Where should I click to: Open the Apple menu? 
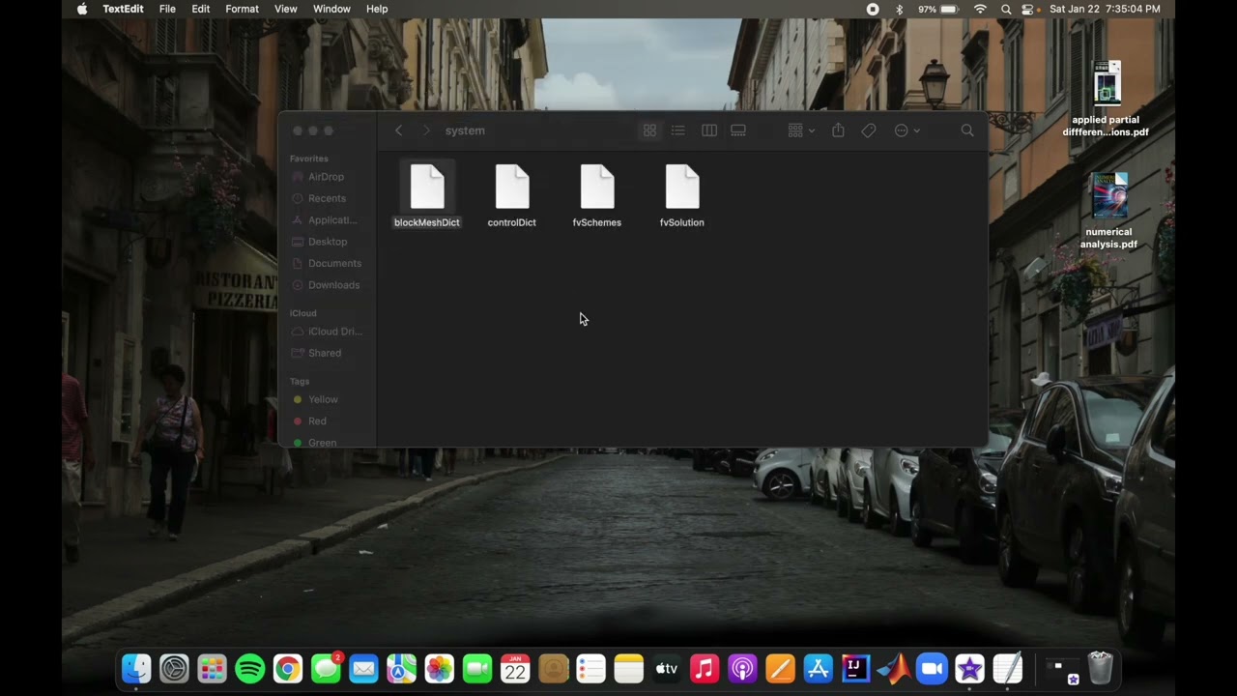(82, 9)
